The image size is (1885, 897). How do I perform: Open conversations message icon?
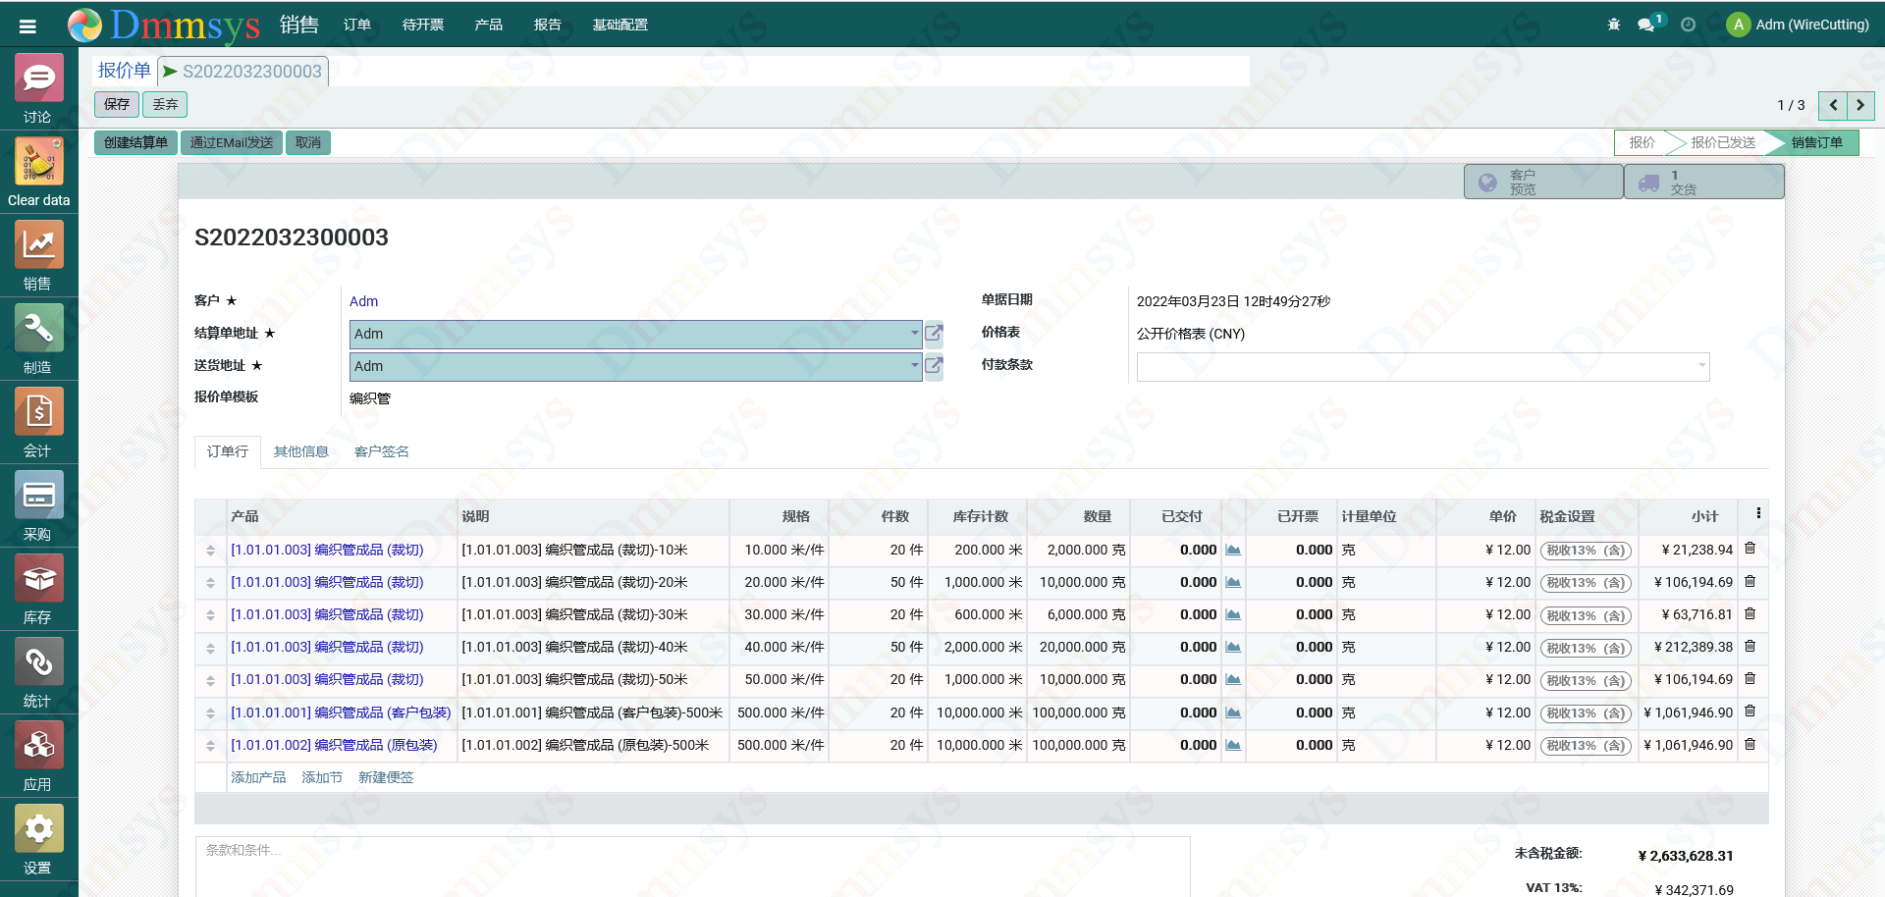tap(1646, 25)
